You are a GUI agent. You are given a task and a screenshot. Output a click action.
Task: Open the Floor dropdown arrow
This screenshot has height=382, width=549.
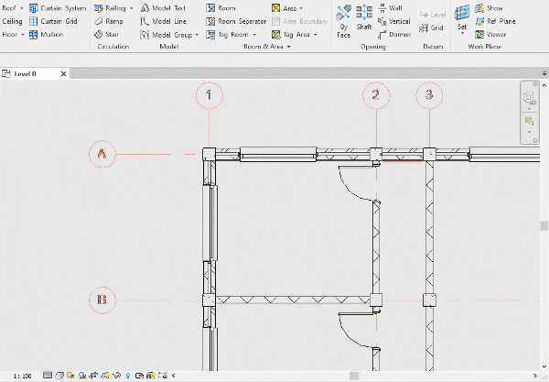point(23,34)
